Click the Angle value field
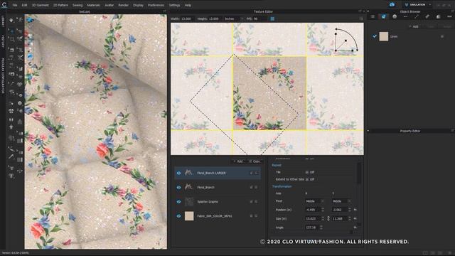 coord(312,228)
